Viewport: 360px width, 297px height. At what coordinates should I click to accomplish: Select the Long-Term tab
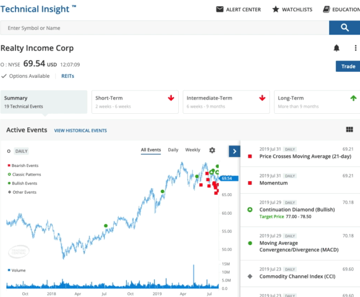(317, 102)
